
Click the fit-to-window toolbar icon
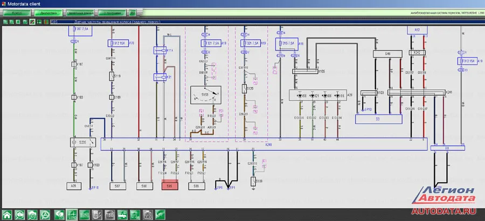tap(18, 22)
